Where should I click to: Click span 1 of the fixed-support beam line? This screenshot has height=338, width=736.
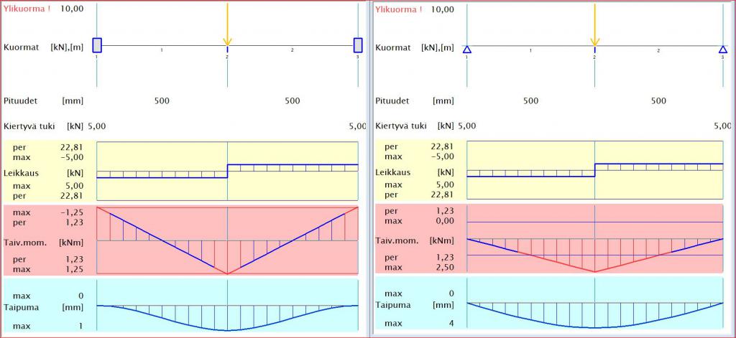tap(162, 46)
